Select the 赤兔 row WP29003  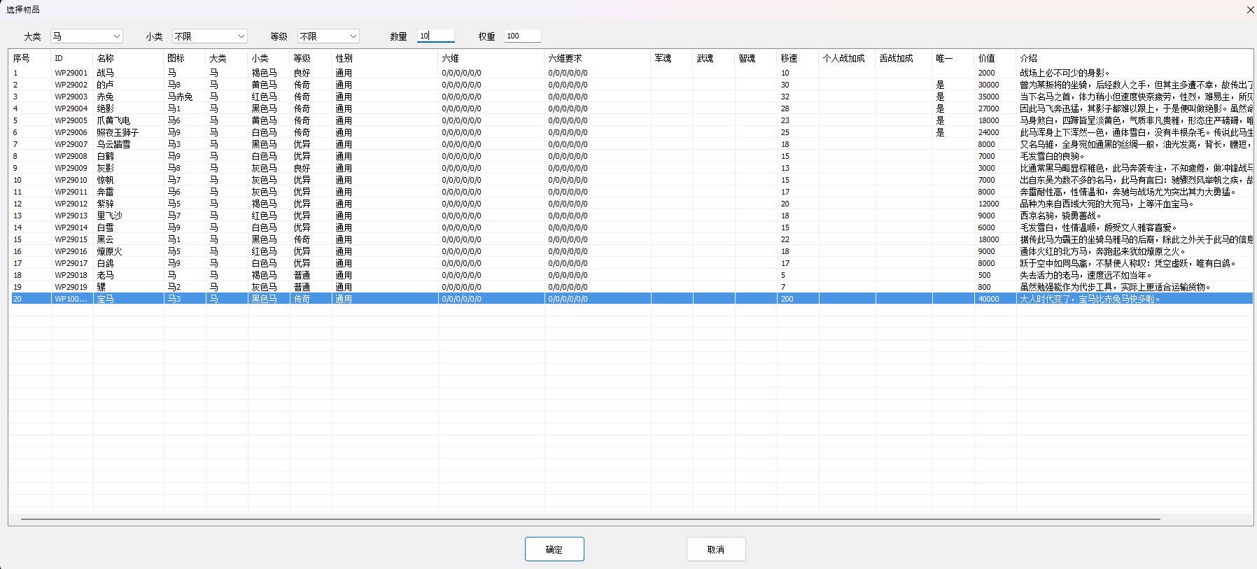(x=106, y=97)
